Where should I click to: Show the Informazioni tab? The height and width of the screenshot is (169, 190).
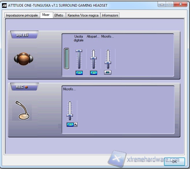tap(110, 15)
